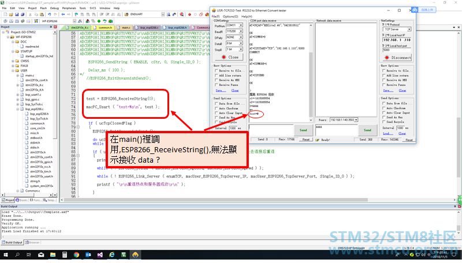Open the WF-ESP8266 target dropdown
Screen dimensions: 463x263
point(74,21)
